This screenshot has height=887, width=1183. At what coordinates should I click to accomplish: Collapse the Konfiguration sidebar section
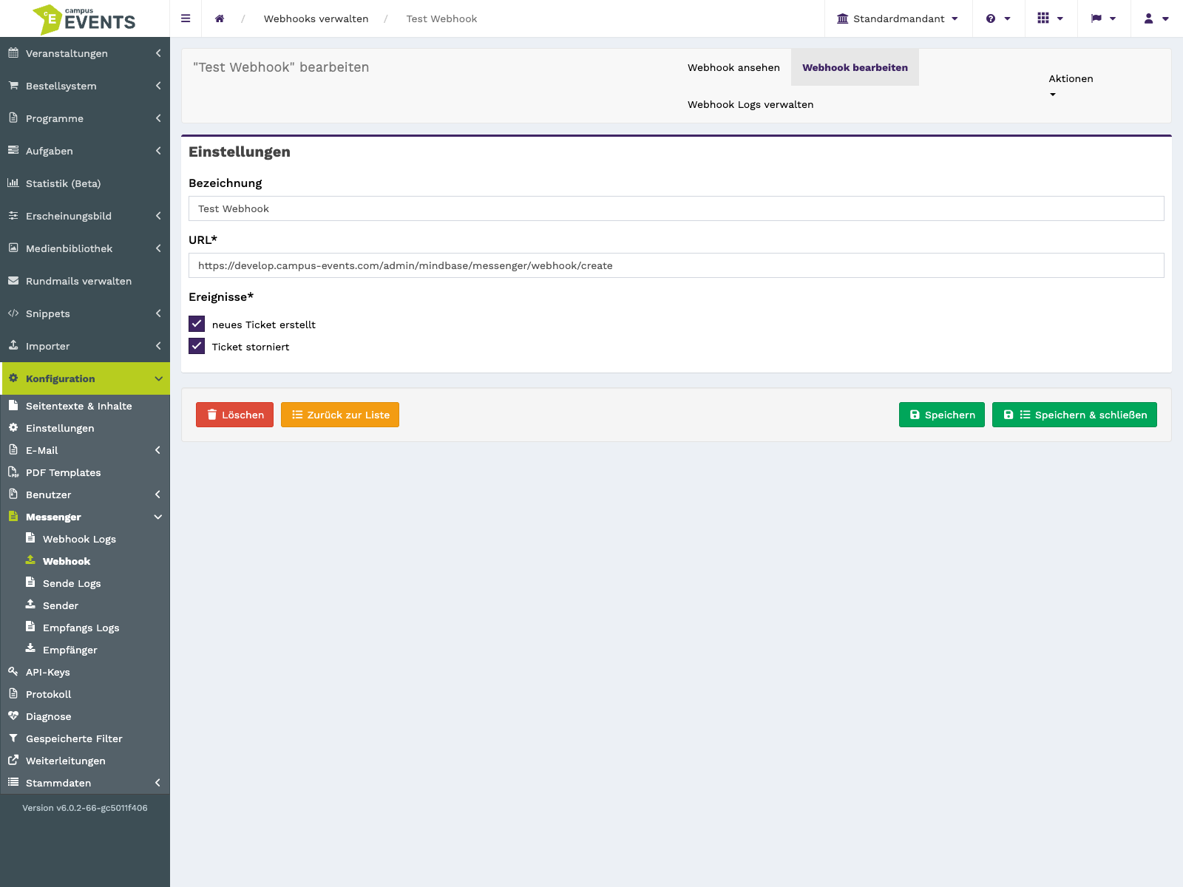tap(85, 378)
